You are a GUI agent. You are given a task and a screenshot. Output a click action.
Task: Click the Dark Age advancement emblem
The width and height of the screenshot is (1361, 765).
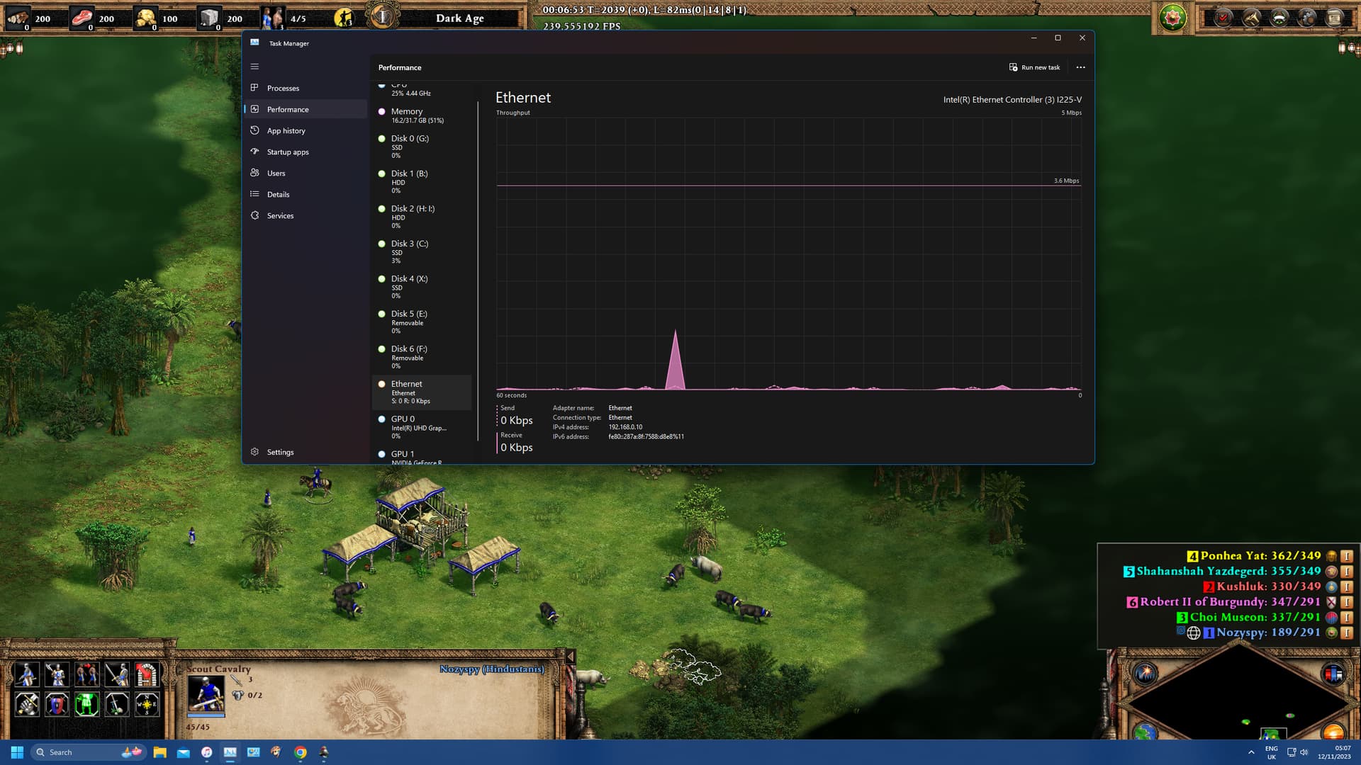coord(382,16)
